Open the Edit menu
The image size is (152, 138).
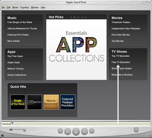point(9,7)
